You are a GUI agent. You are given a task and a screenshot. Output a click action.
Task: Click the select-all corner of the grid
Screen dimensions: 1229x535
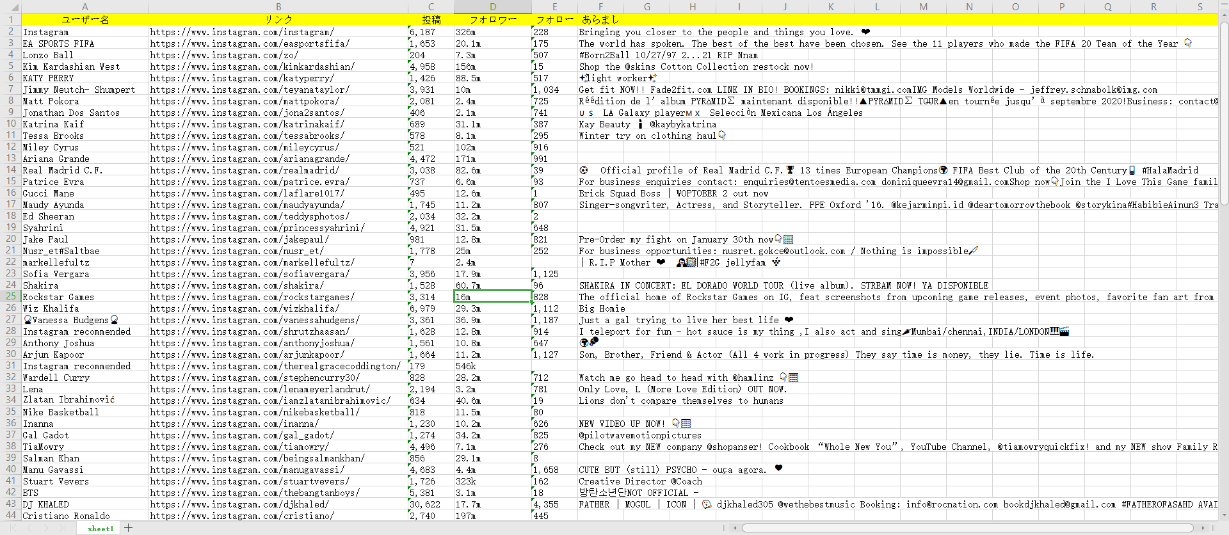pos(10,6)
